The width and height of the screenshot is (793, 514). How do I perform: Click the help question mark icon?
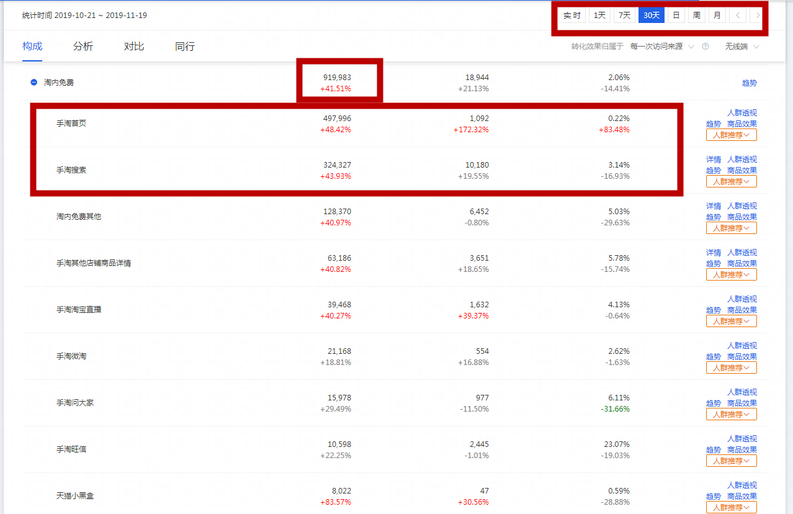coord(706,47)
